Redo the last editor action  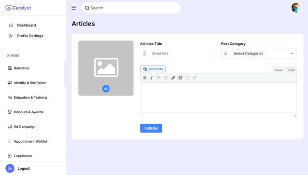tap(195, 78)
